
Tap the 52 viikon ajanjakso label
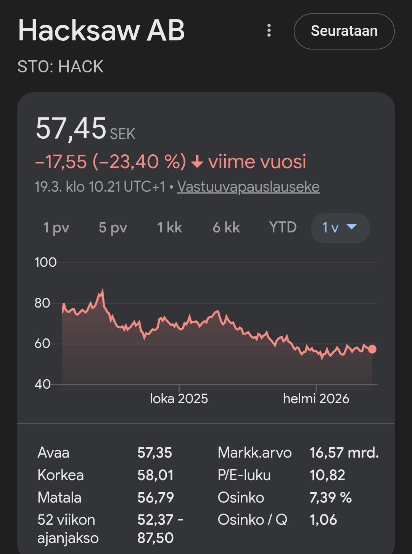click(68, 529)
